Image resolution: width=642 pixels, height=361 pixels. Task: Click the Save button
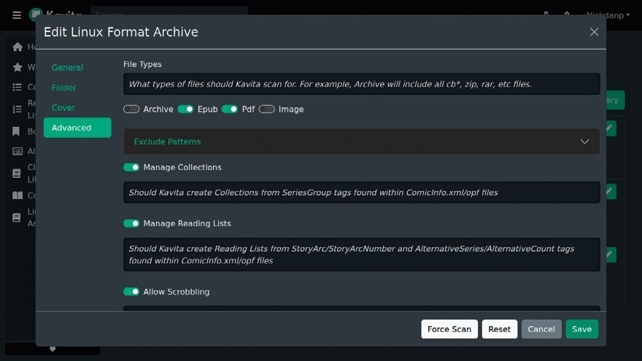point(582,329)
